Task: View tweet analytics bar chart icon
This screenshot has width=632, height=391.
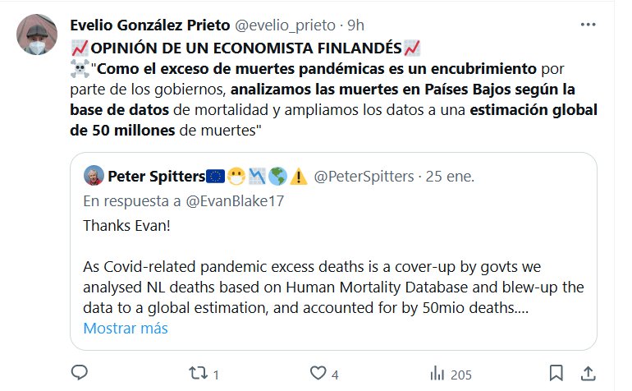Action: (437, 374)
